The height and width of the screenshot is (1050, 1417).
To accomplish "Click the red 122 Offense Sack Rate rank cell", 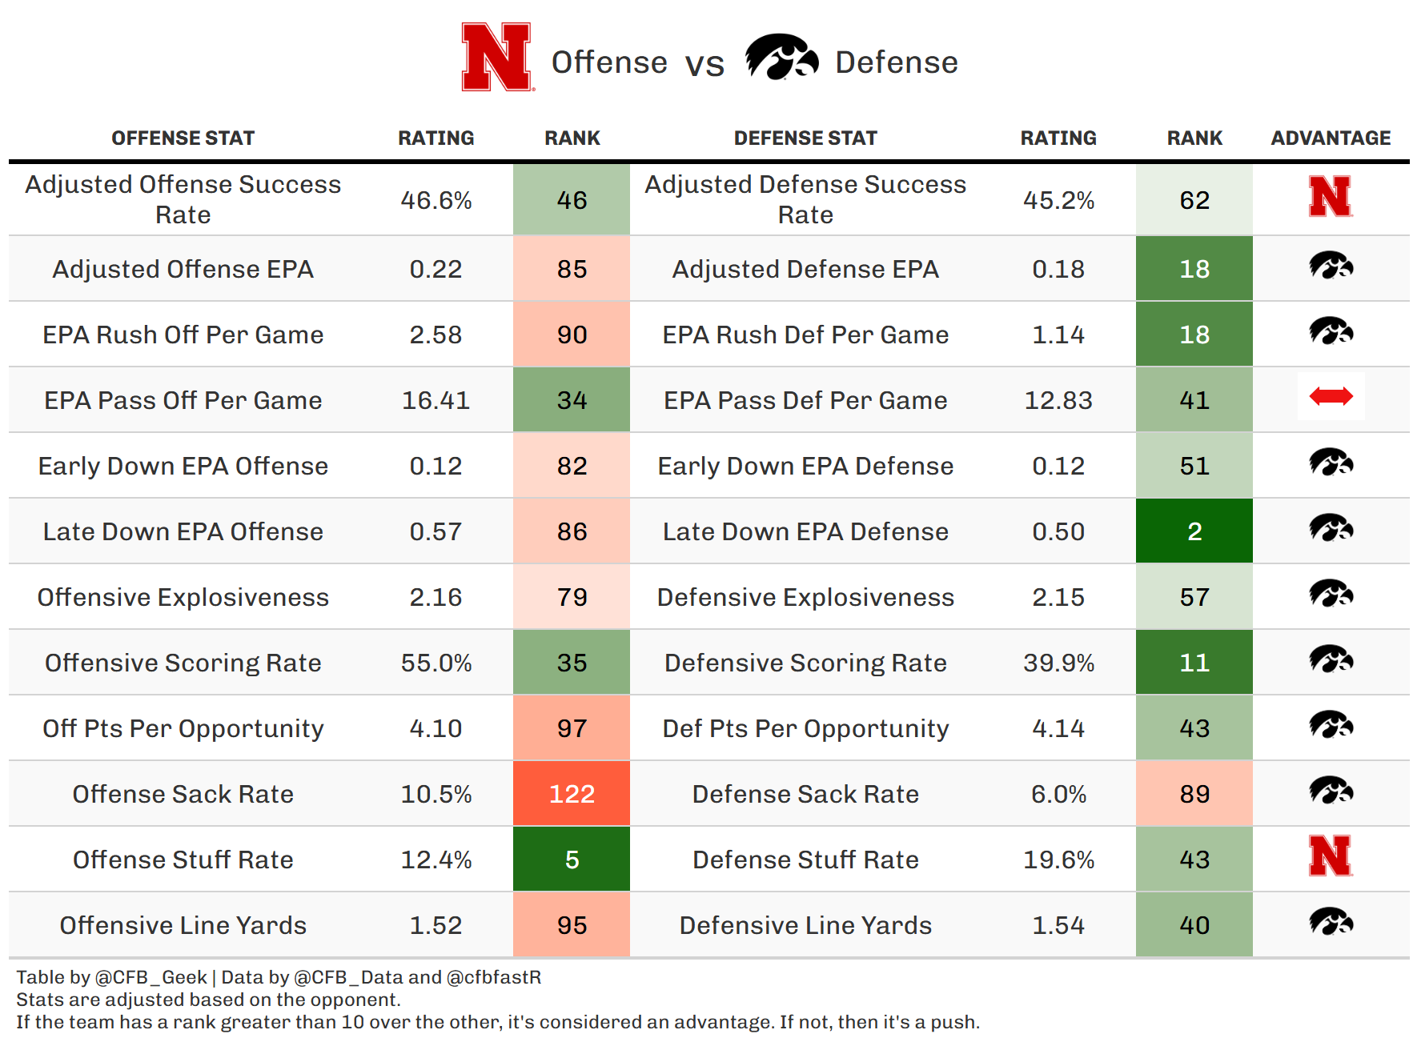I will (x=572, y=794).
